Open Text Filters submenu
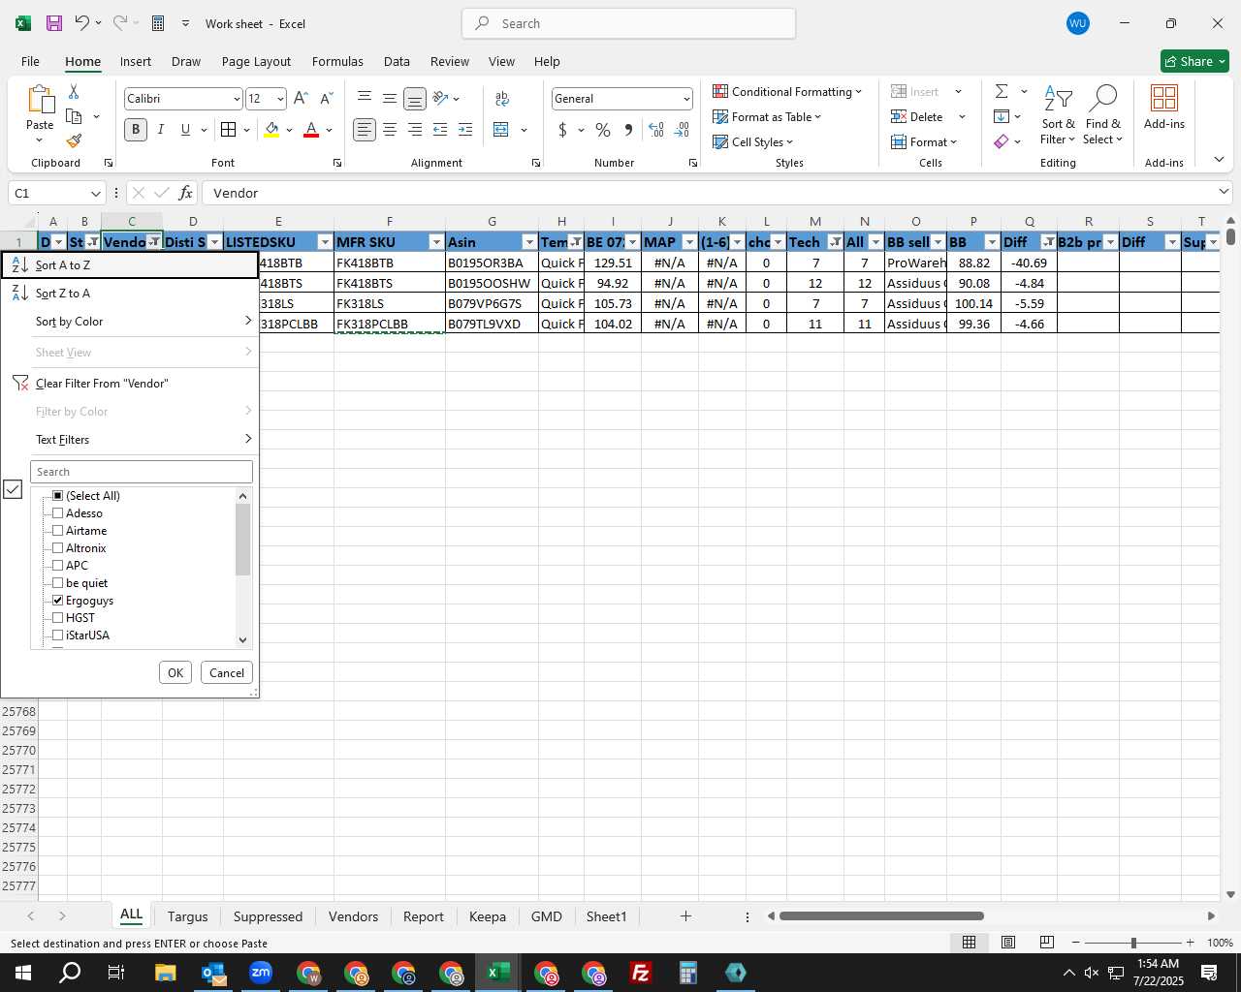Screen dimensions: 1241x992 (x=130, y=439)
